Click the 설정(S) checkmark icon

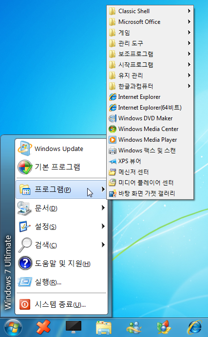[24, 226]
